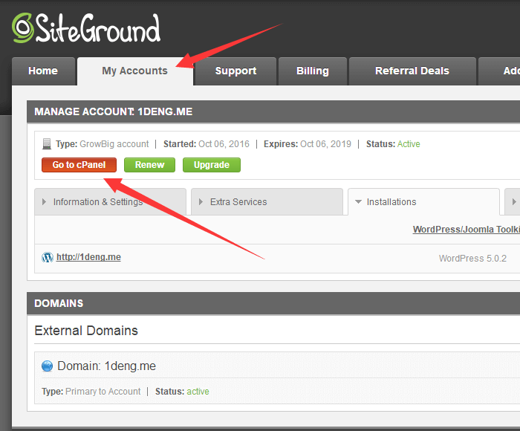The image size is (520, 431).
Task: Open the Home tab
Action: coord(43,71)
